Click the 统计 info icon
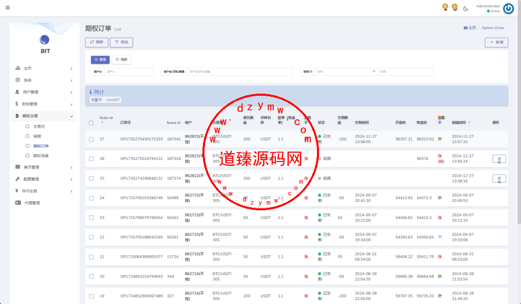Viewport: 521px width, 304px height. [x=91, y=92]
